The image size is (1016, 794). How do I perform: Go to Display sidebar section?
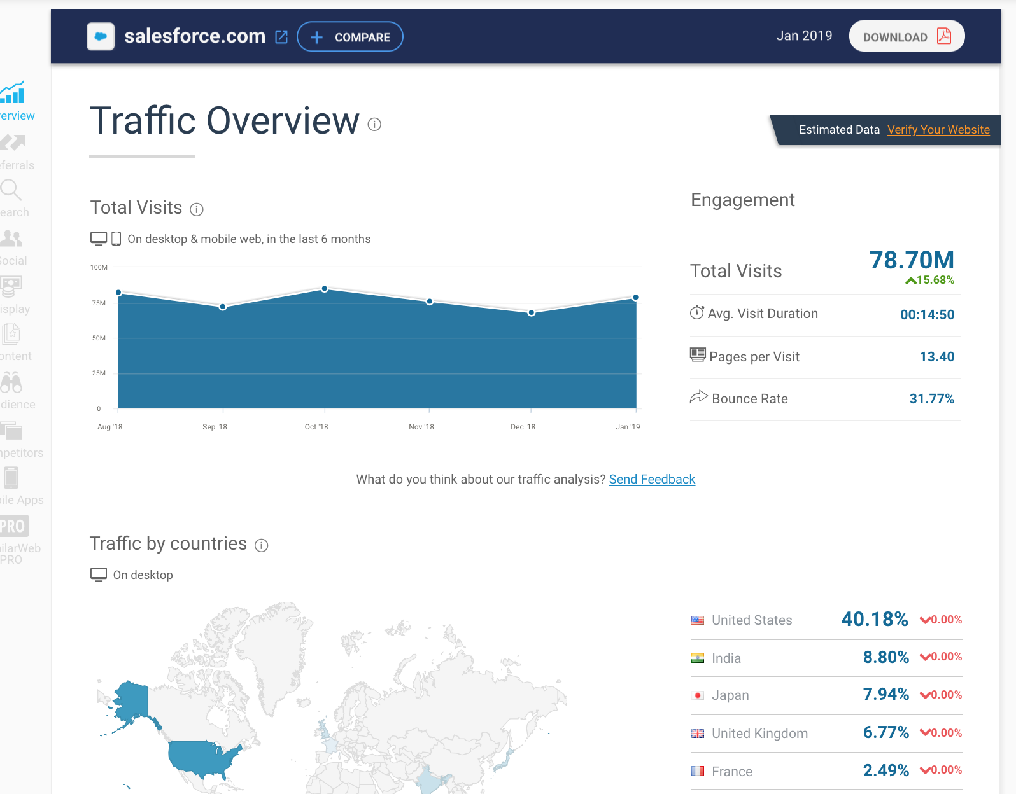point(14,295)
